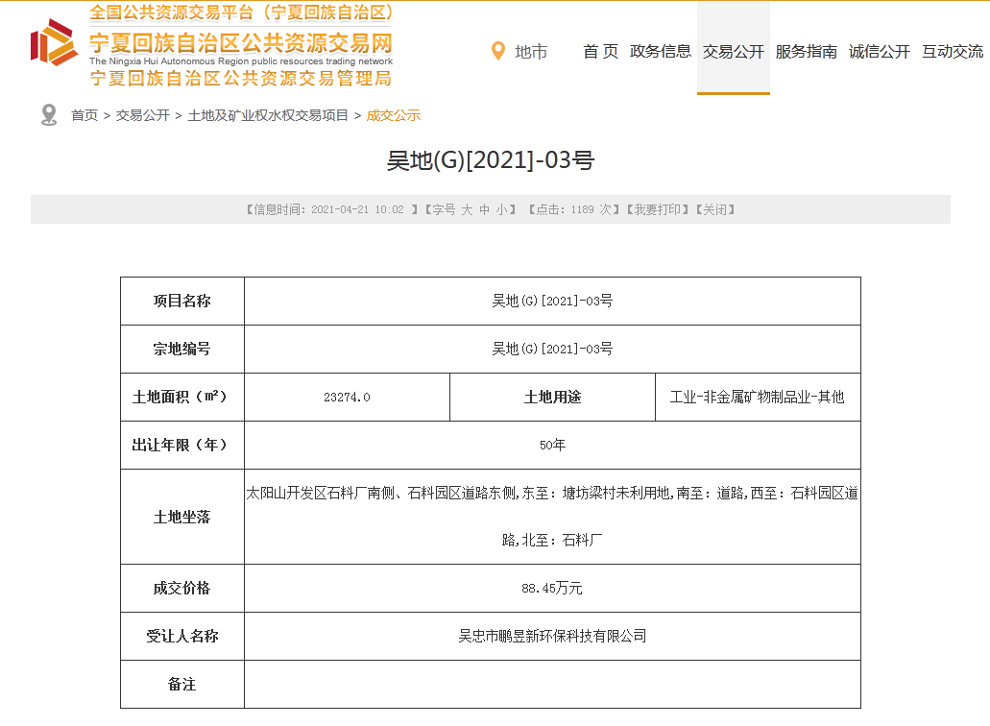The image size is (990, 726).
Task: Click the 出让年限（年）label cell
Action: click(x=182, y=445)
